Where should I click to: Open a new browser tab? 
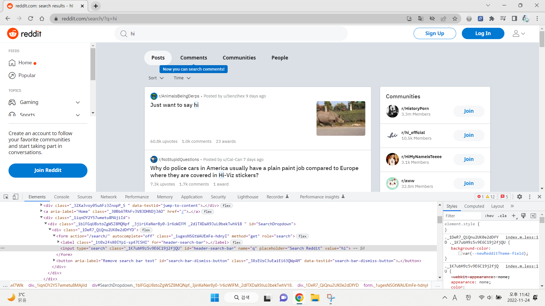[x=96, y=6]
